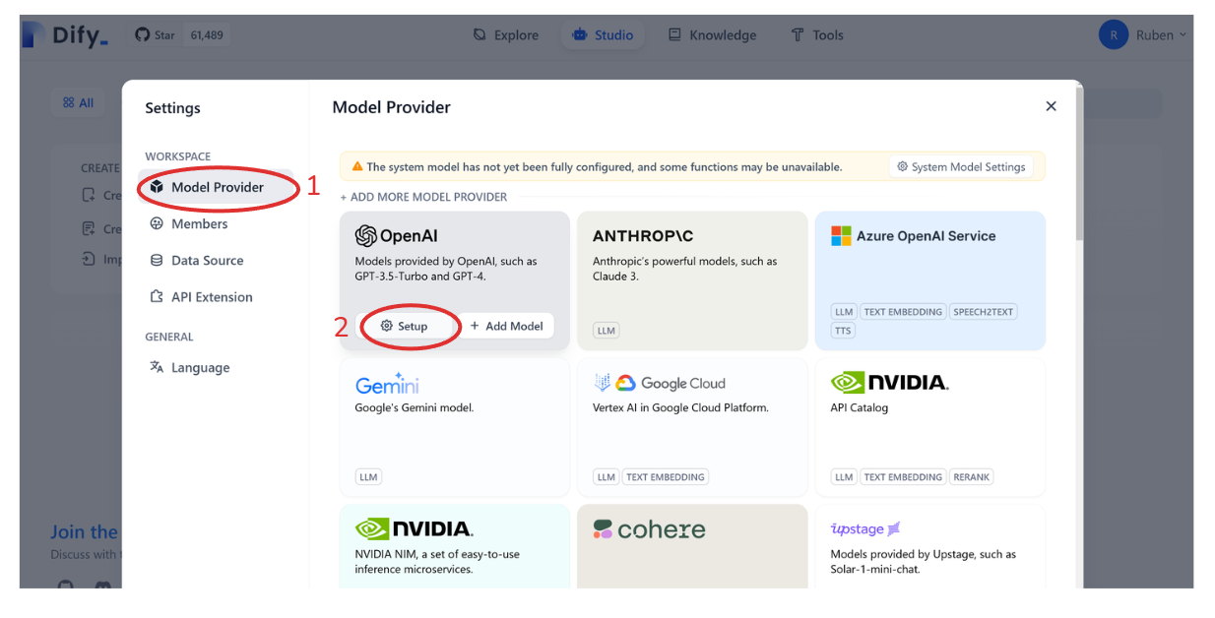
Task: Switch to the Tools tab
Action: click(x=817, y=33)
